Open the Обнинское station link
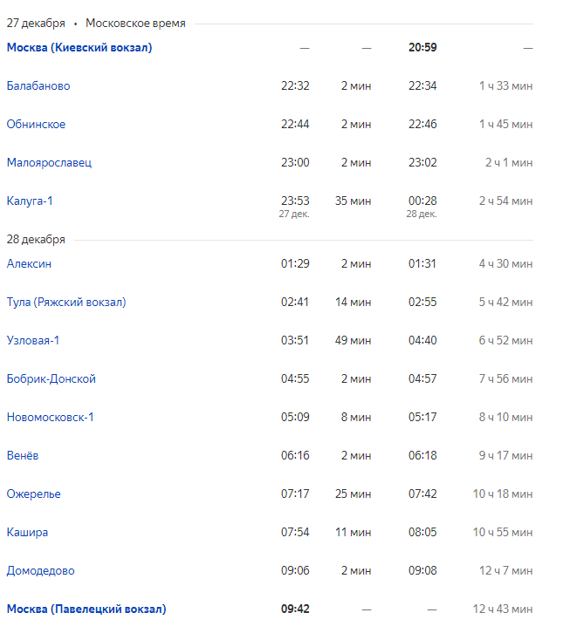Viewport: 563px width, 640px height. pyautogui.click(x=36, y=125)
